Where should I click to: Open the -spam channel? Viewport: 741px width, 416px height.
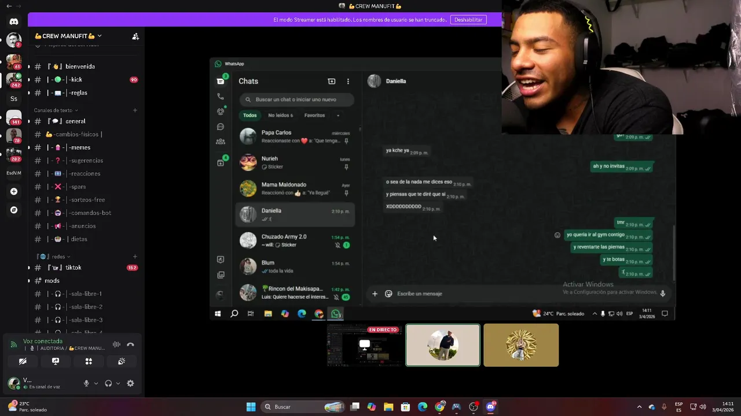(86, 187)
